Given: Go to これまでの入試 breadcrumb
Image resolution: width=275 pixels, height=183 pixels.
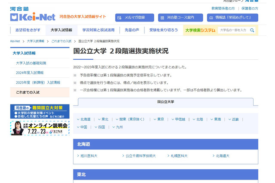Looking at the screenshot, I should pyautogui.click(x=61, y=41).
